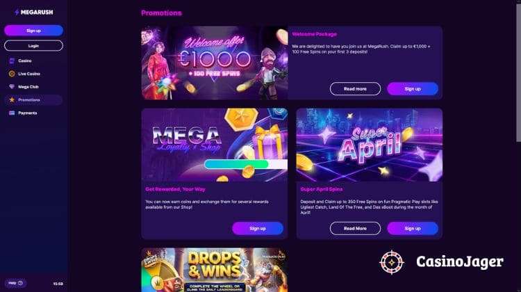Click the sidebar Sign up button
The image size is (521, 292).
pyautogui.click(x=33, y=31)
